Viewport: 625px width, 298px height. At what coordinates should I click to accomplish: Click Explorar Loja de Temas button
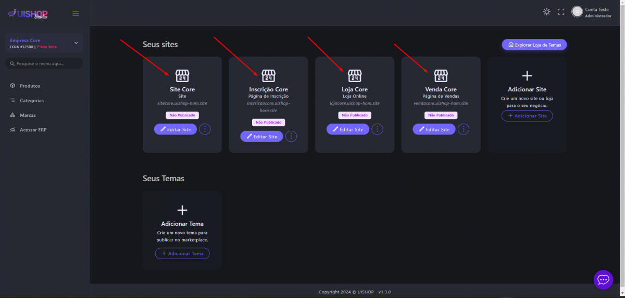[534, 45]
